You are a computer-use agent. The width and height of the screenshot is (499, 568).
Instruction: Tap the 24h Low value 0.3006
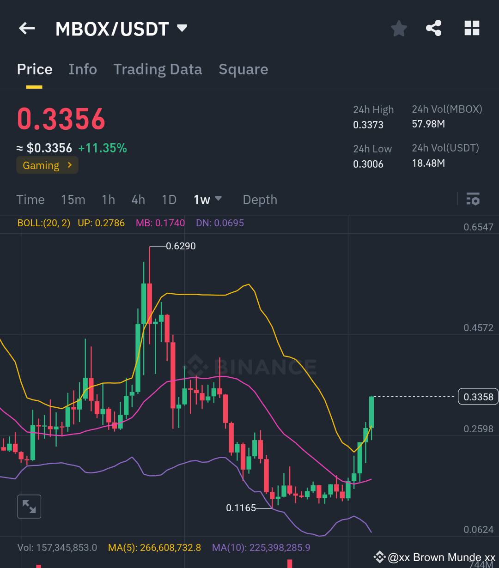point(368,164)
